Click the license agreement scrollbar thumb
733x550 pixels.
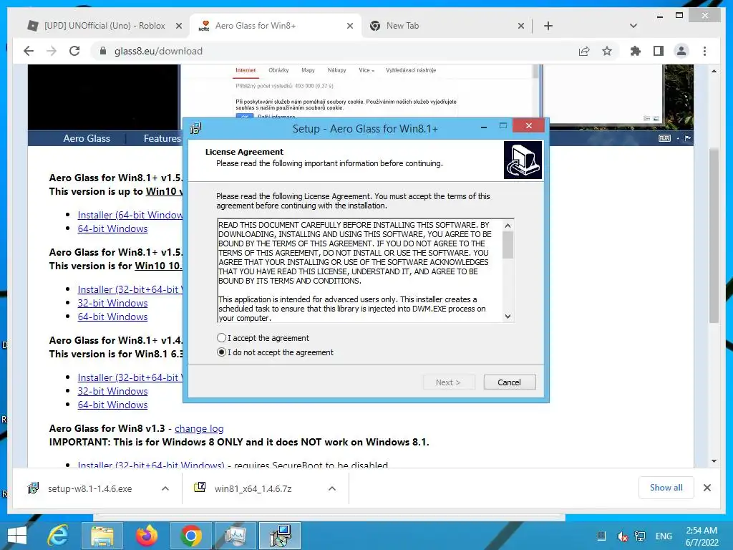(x=508, y=245)
